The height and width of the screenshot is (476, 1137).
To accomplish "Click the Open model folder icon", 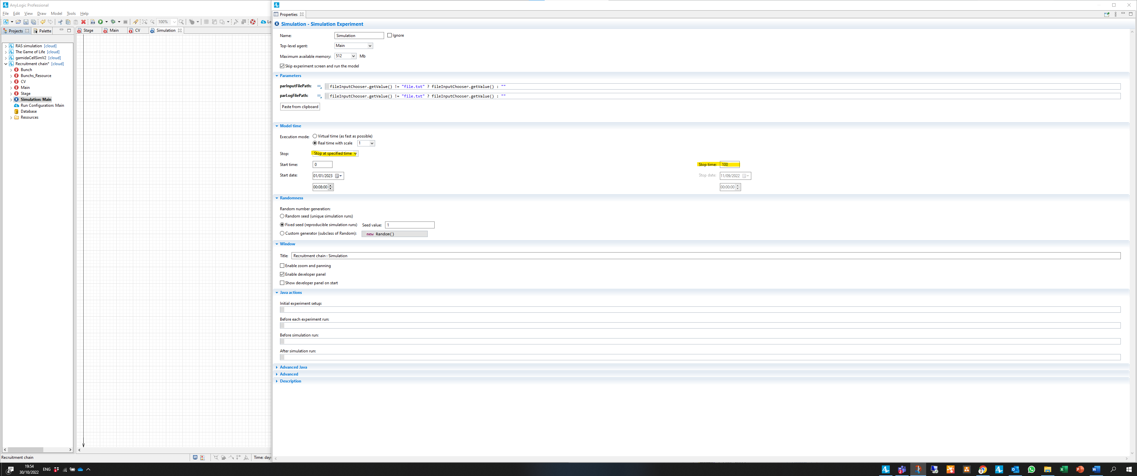I will pos(18,21).
